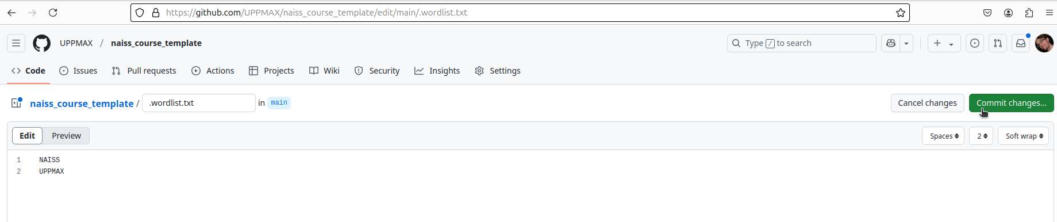Click the UPPMAX line in editor

tap(52, 171)
